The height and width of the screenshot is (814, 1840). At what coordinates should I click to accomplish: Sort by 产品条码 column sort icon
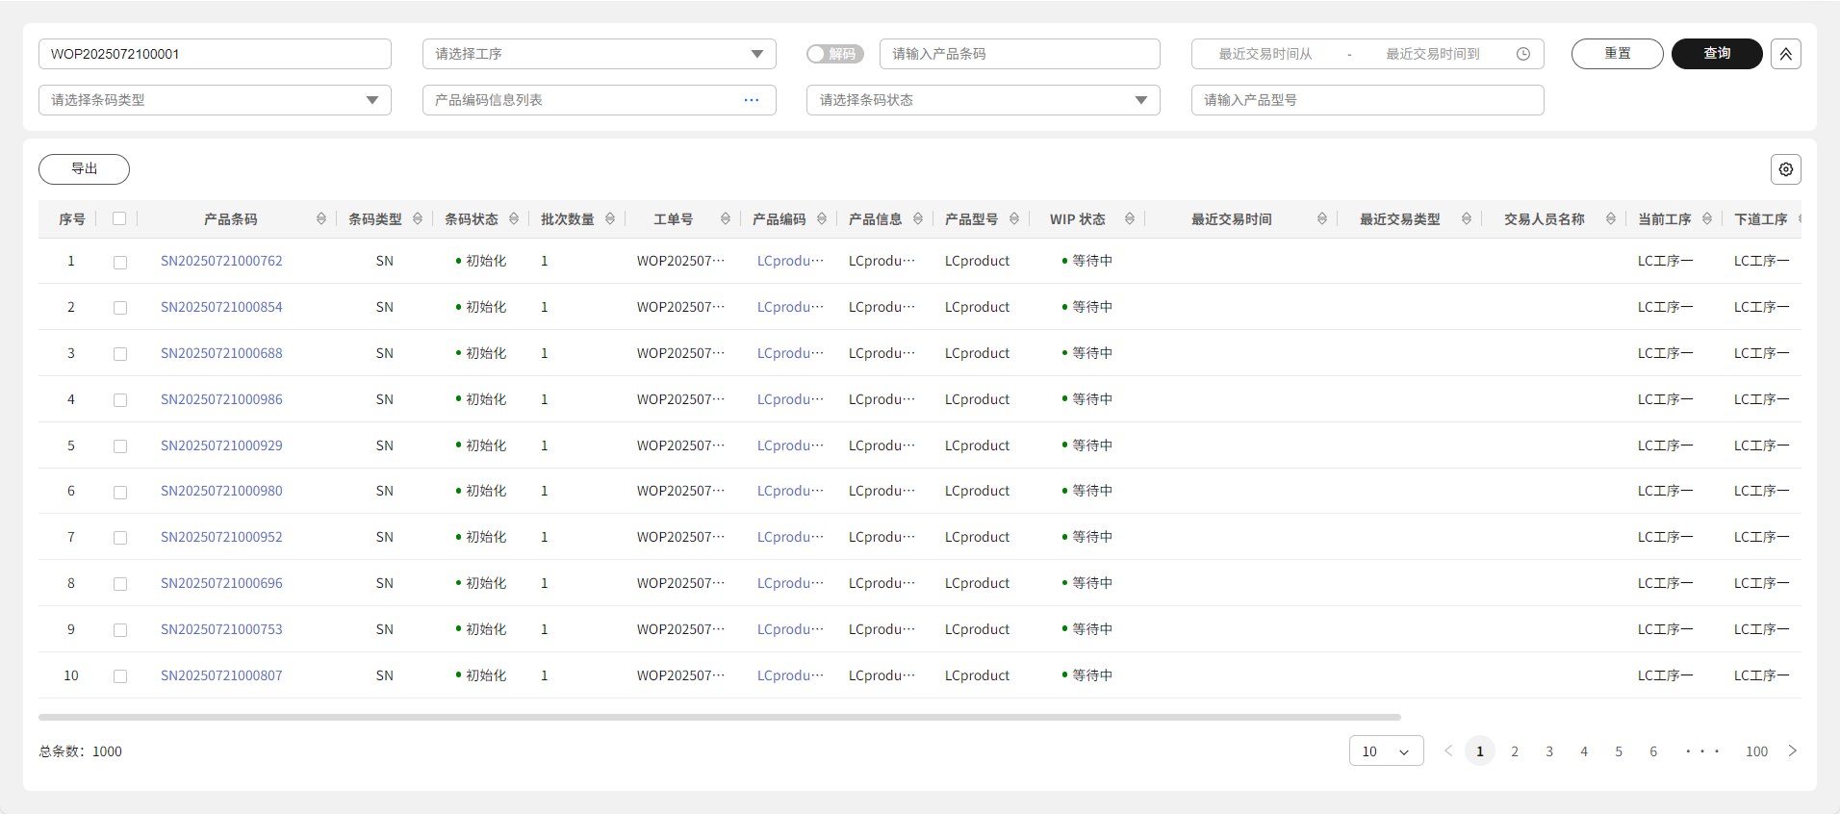click(321, 219)
